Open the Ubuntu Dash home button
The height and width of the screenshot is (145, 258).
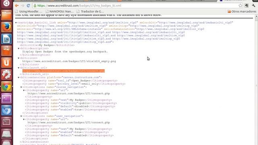[x=6, y=4]
